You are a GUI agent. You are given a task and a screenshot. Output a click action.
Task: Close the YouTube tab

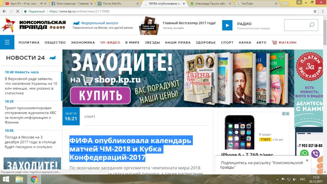pyautogui.click(x=276, y=4)
